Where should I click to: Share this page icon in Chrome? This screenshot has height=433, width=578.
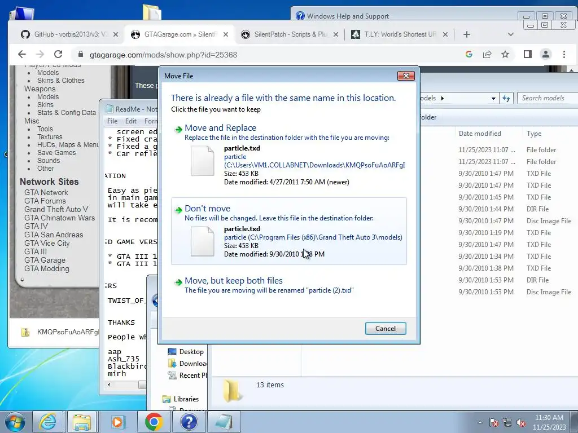[x=487, y=55]
